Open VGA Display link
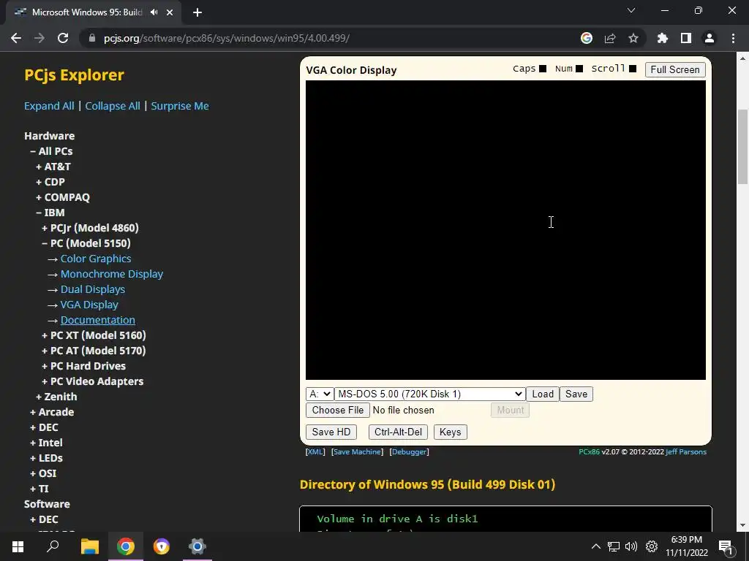749x561 pixels. coord(89,305)
